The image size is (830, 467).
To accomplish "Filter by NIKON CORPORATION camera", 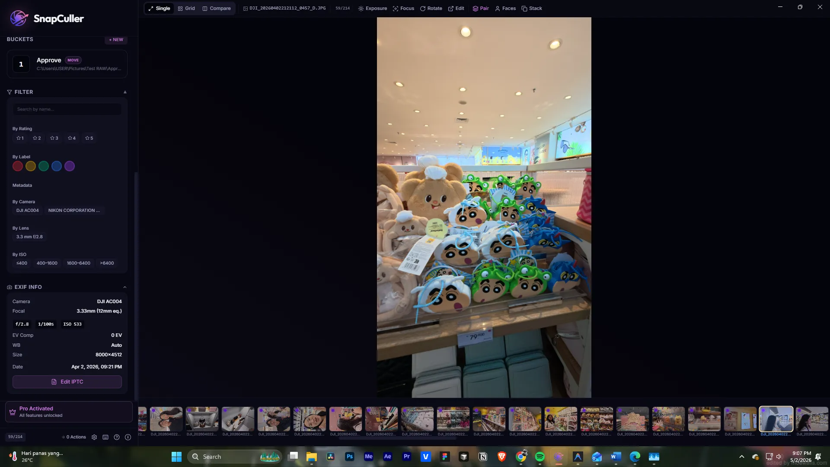I will tap(74, 211).
